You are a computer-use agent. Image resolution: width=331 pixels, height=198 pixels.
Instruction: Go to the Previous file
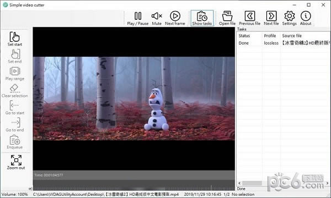[249, 18]
